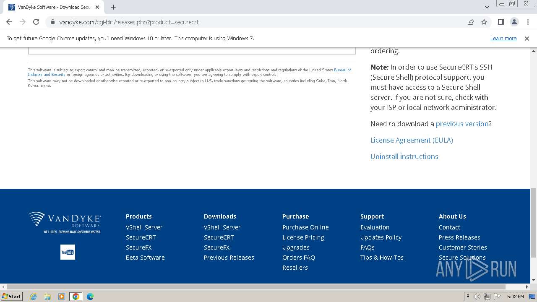
Task: Open Chrome side panel
Action: point(501,22)
